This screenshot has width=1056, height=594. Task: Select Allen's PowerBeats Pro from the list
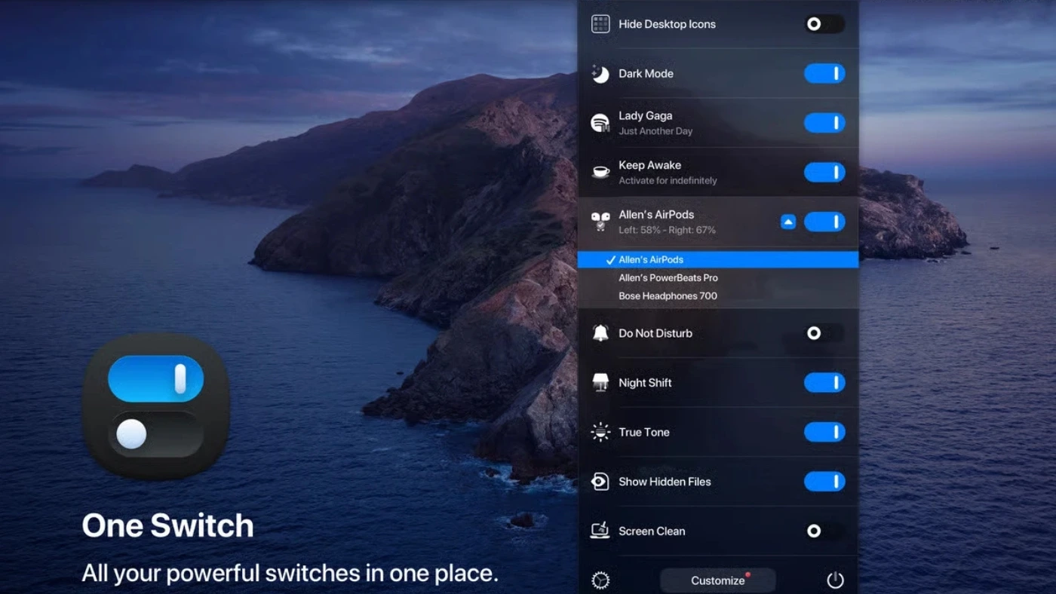coord(668,278)
